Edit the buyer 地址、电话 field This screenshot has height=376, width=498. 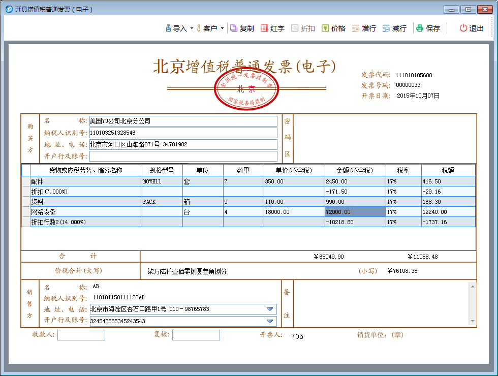tap(183, 144)
